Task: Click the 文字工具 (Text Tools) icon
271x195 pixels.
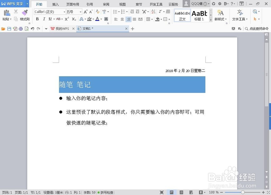Action: [240, 16]
